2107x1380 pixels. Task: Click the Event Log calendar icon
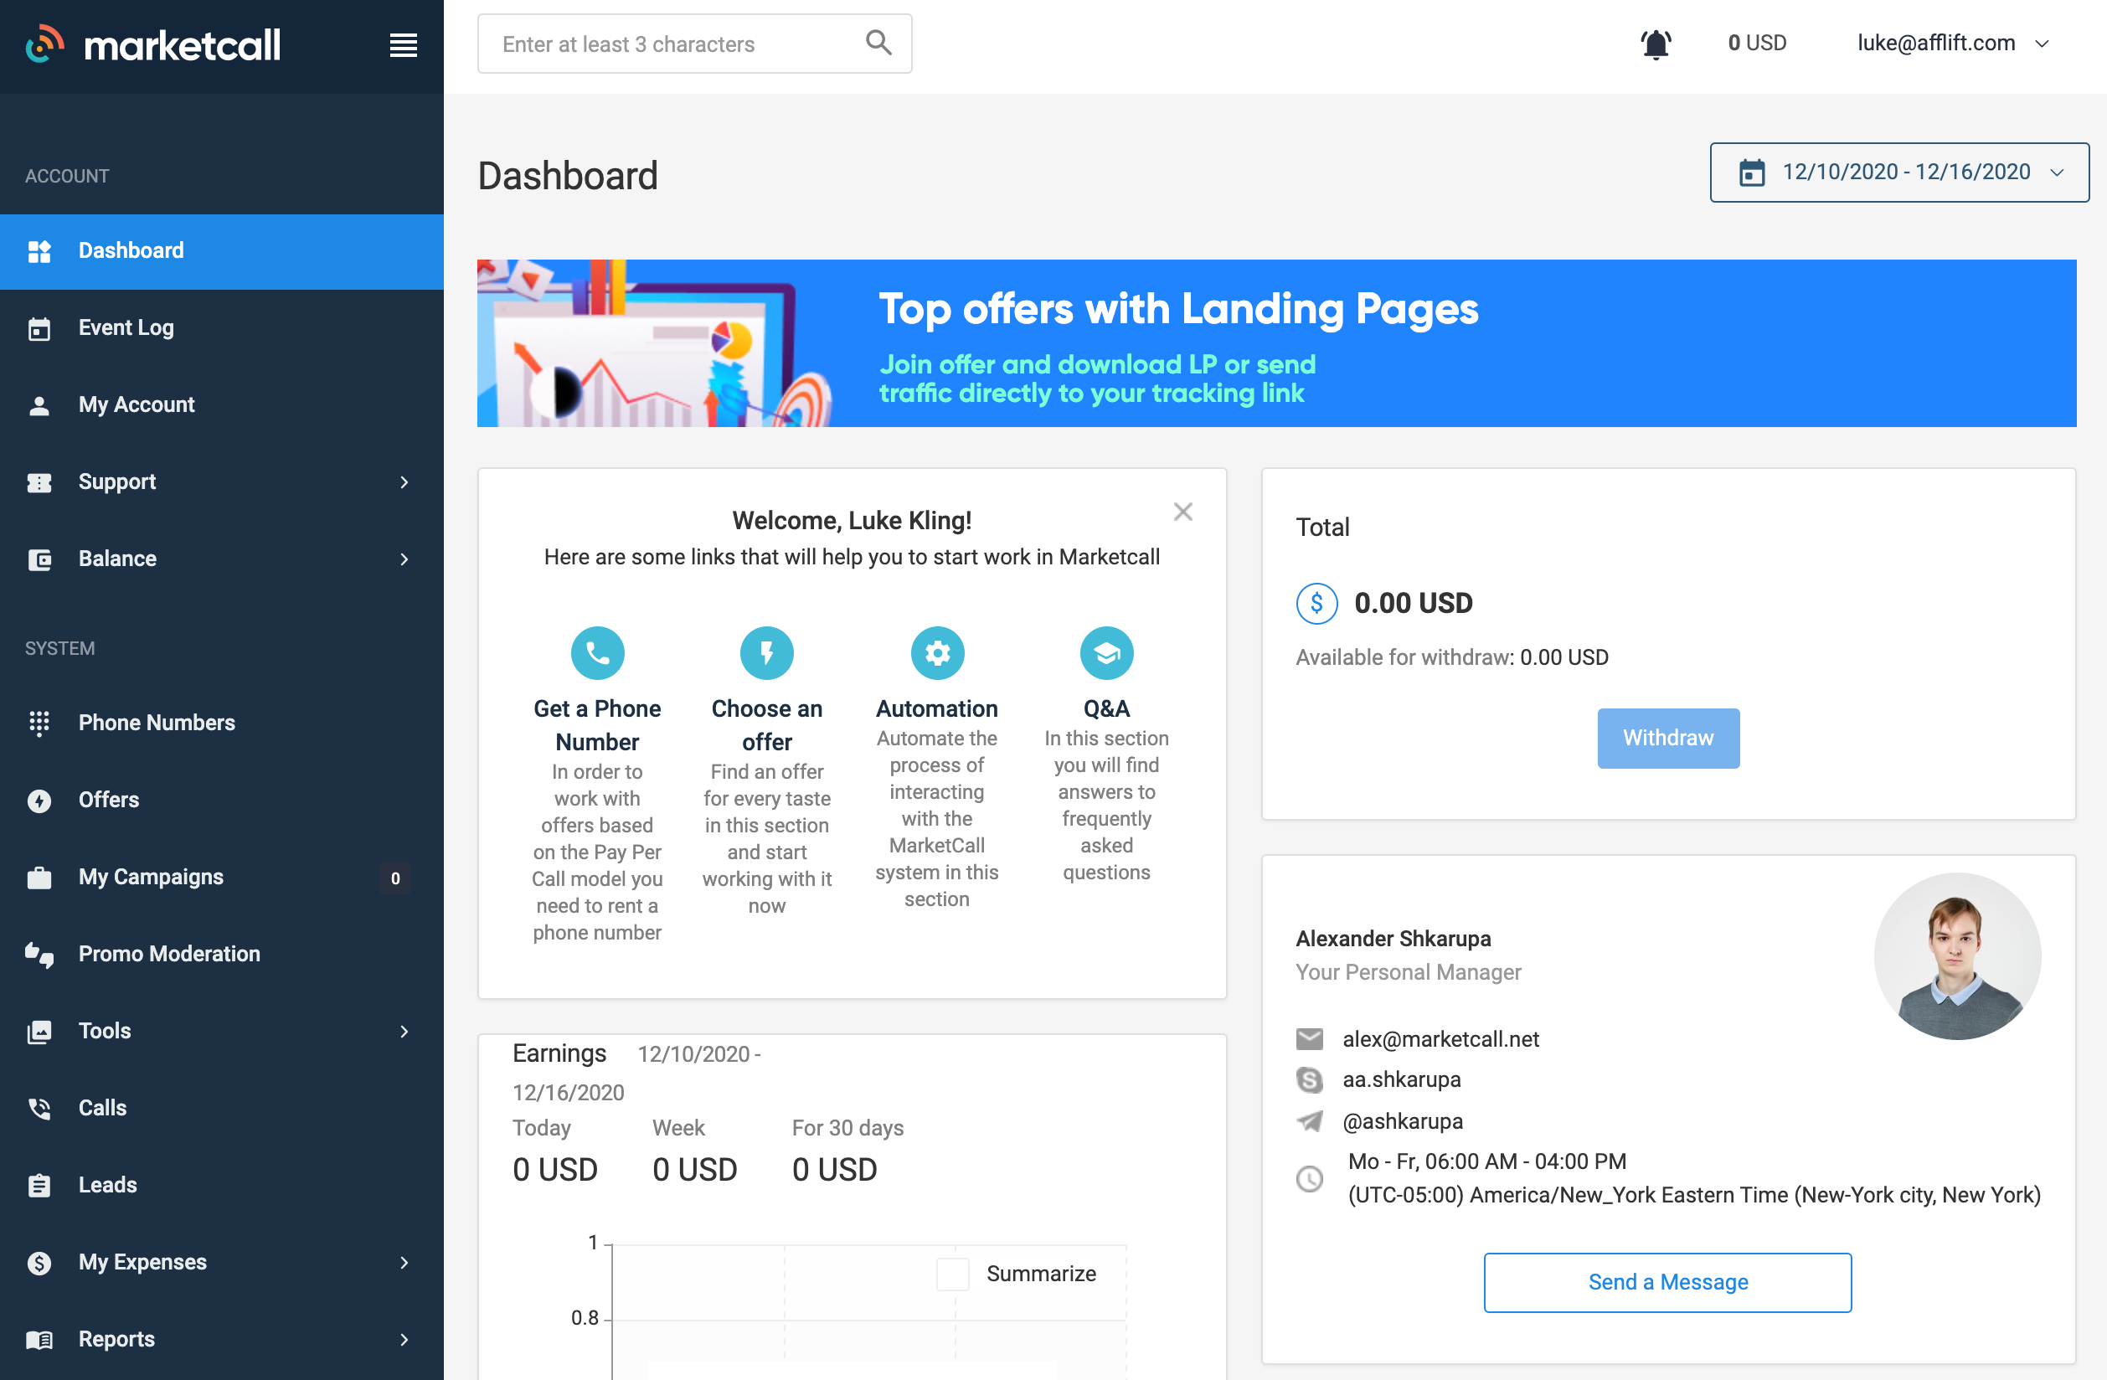(39, 328)
